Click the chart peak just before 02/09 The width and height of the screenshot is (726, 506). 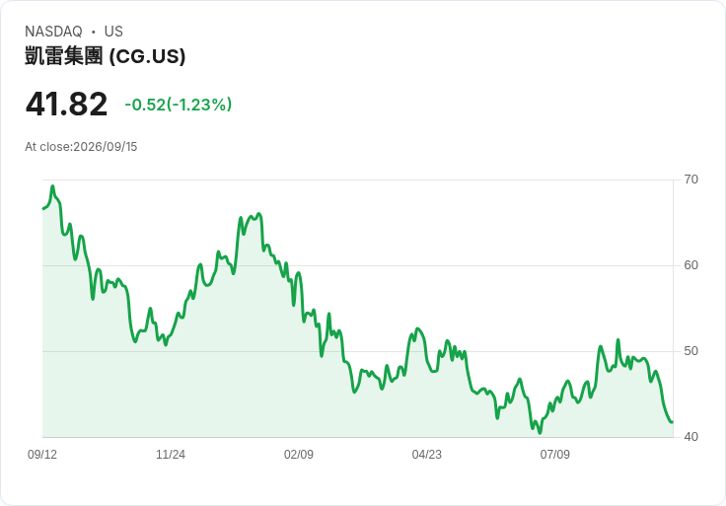[258, 214]
